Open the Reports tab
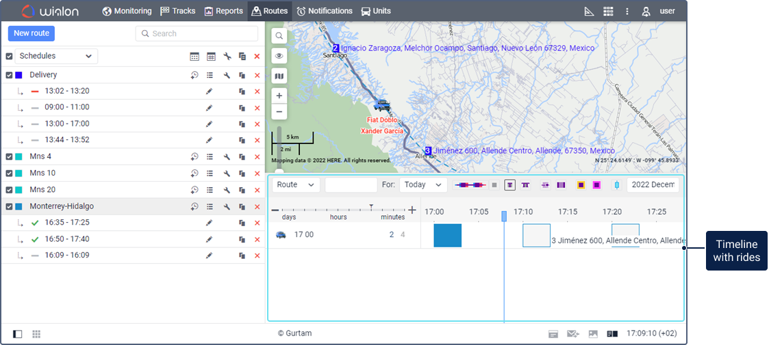Image resolution: width=769 pixels, height=345 pixels. pos(223,11)
